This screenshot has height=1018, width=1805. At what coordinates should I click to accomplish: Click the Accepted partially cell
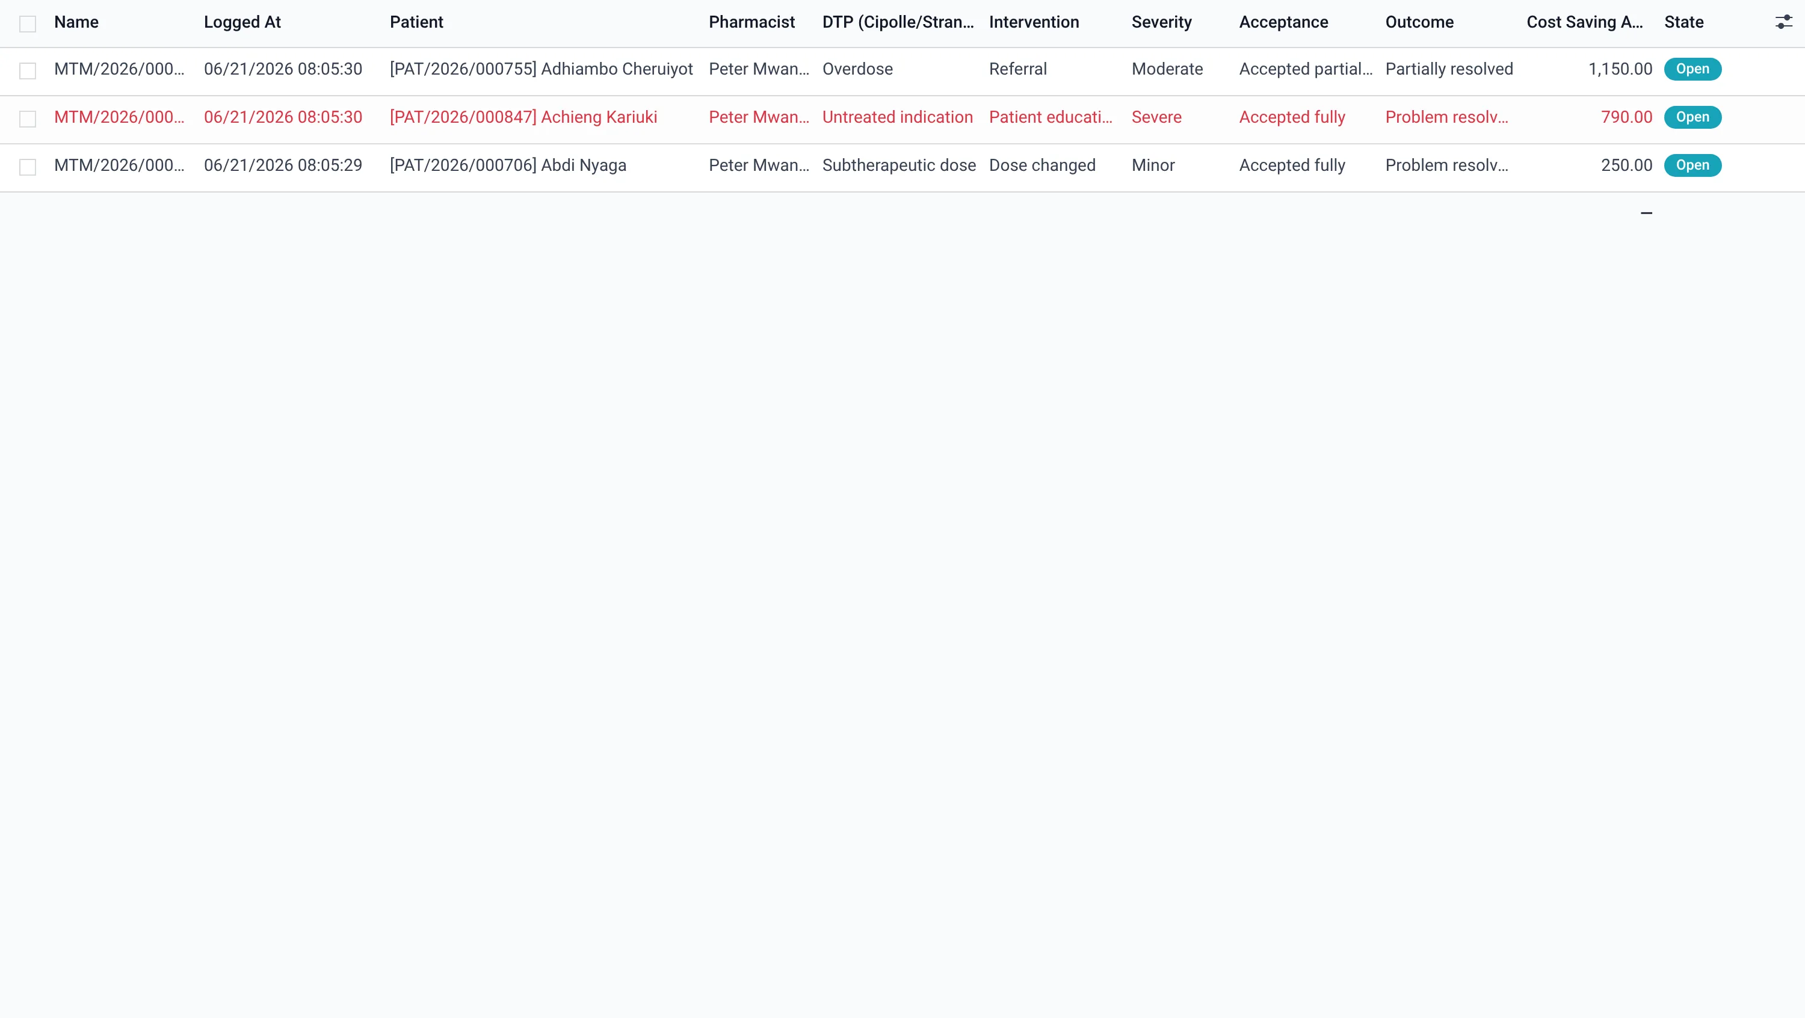point(1306,69)
